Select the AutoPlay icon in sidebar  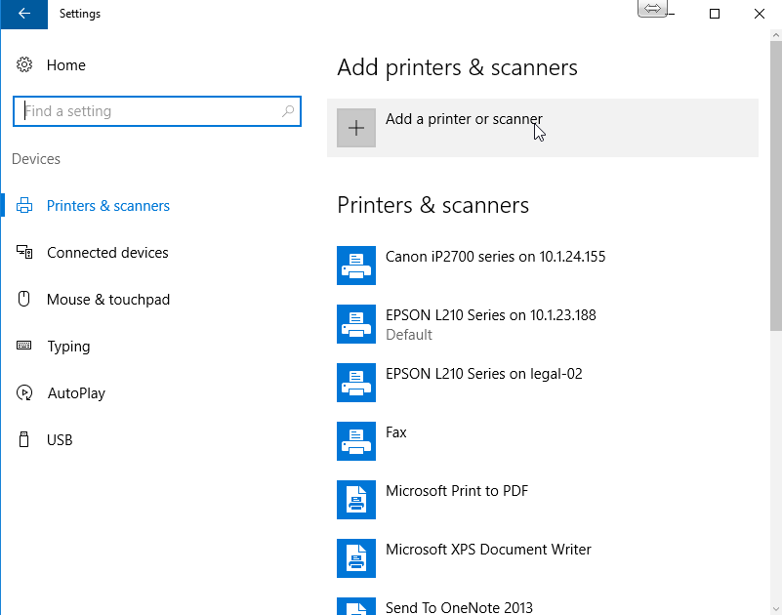point(23,392)
